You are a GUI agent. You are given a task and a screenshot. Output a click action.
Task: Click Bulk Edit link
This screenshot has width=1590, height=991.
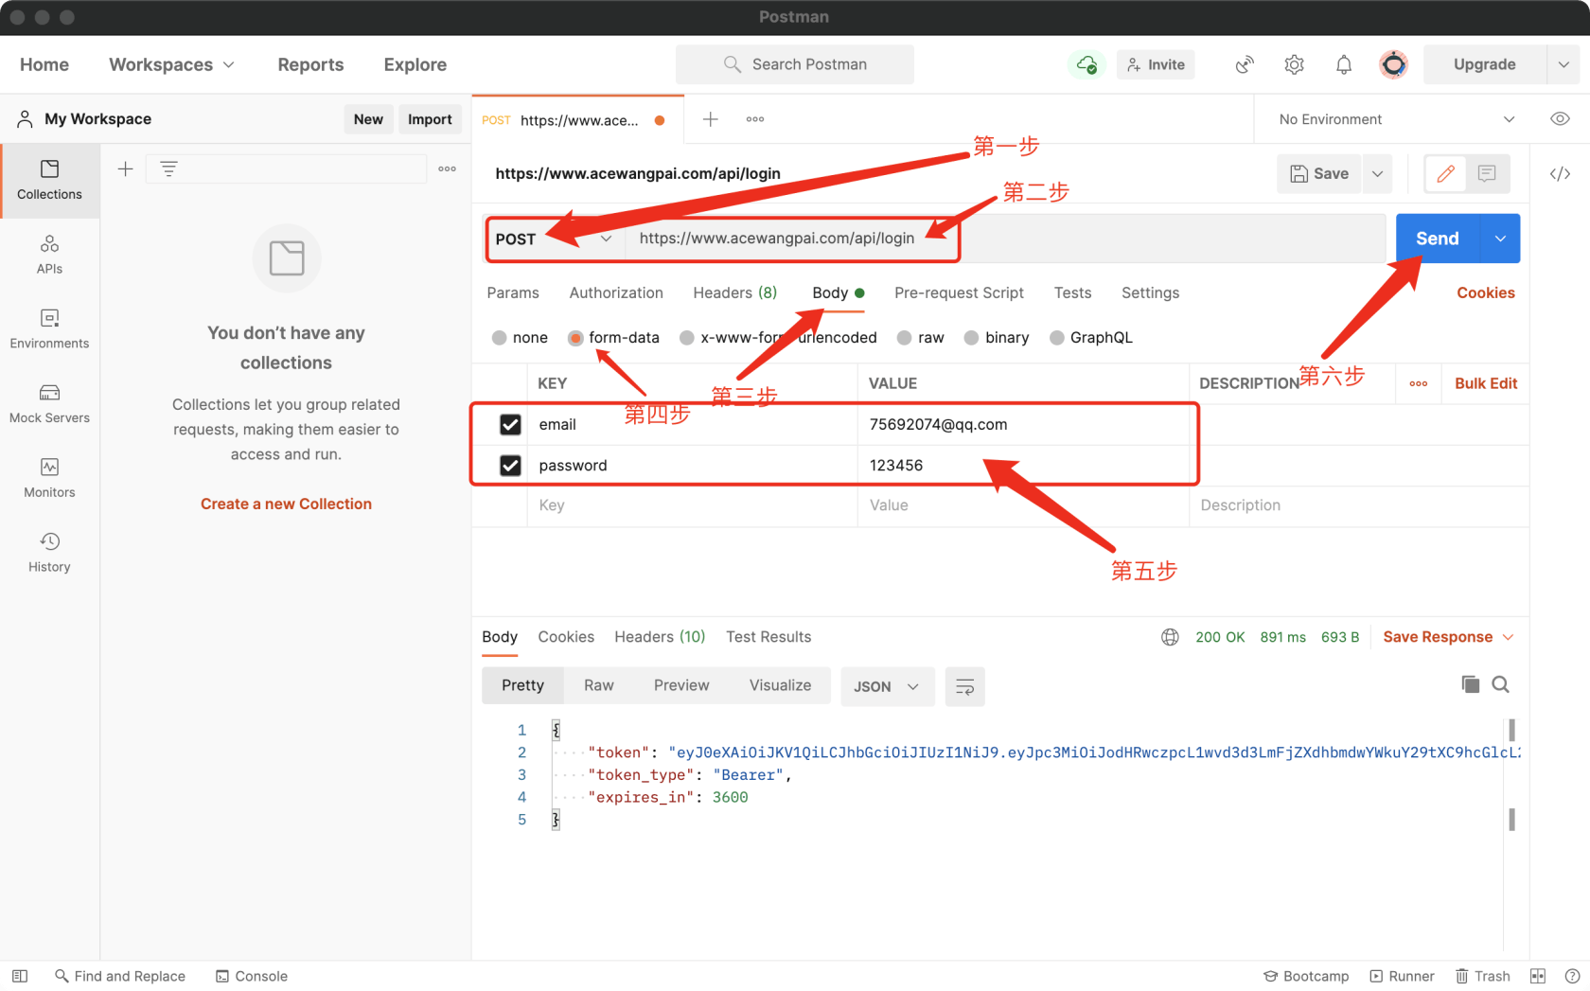coord(1485,383)
